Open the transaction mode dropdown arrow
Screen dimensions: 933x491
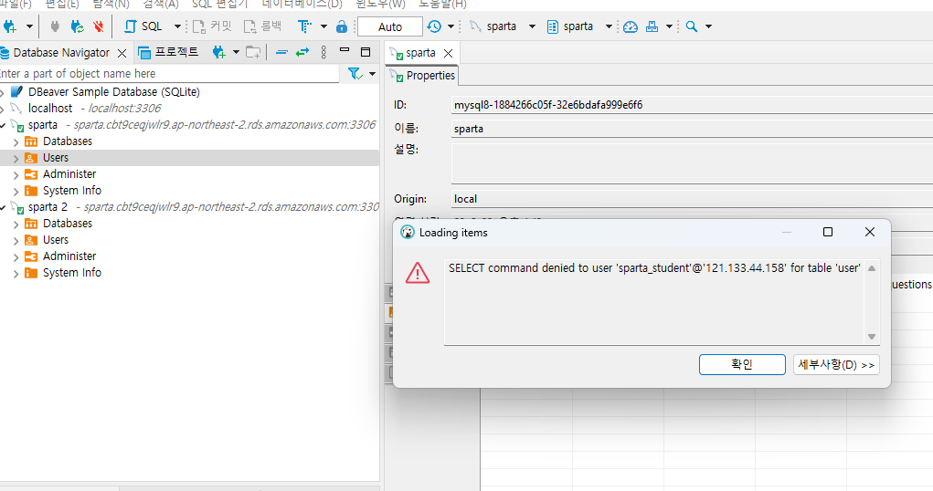323,26
